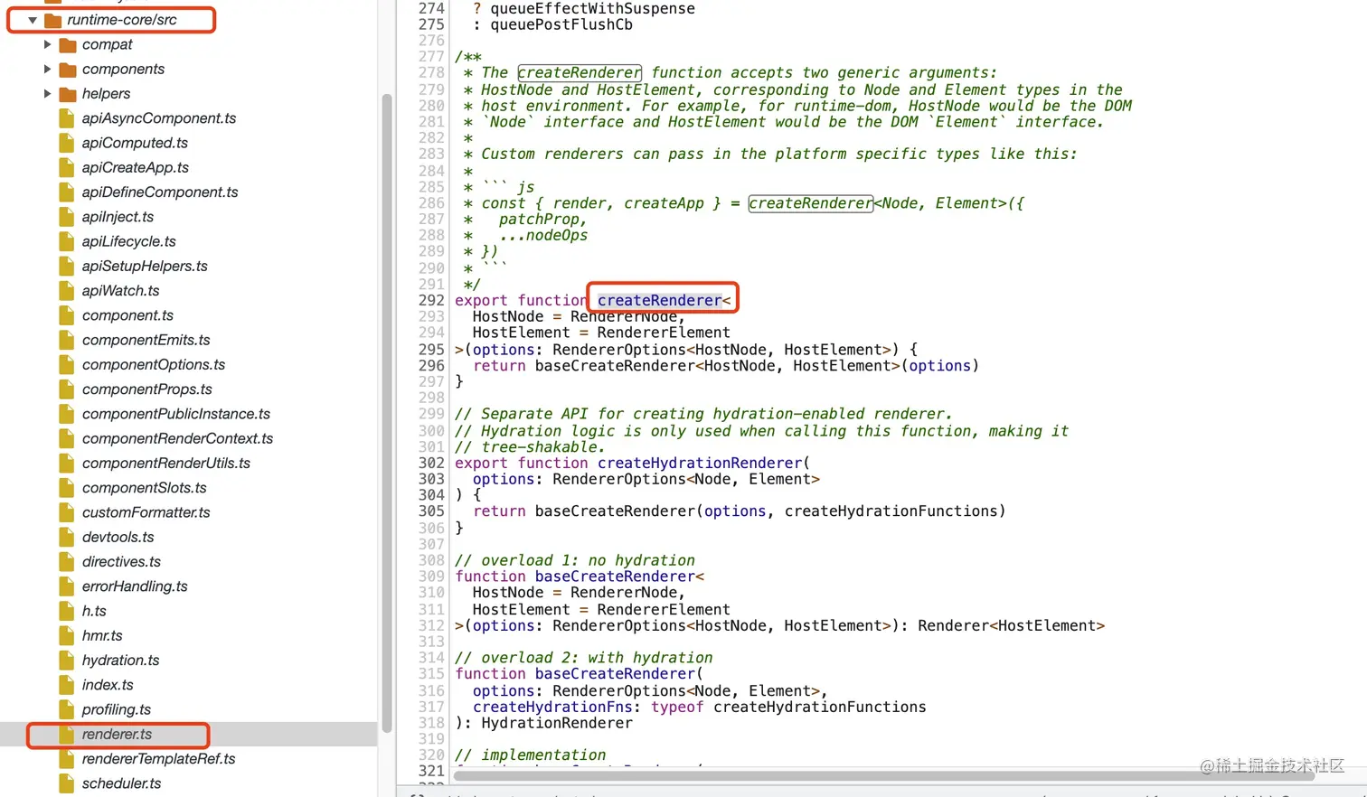
Task: Expand the components folder arrow
Action: pos(48,69)
